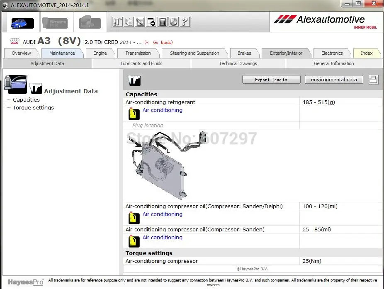
Task: Open the Steering and Suspension tab
Action: point(194,53)
